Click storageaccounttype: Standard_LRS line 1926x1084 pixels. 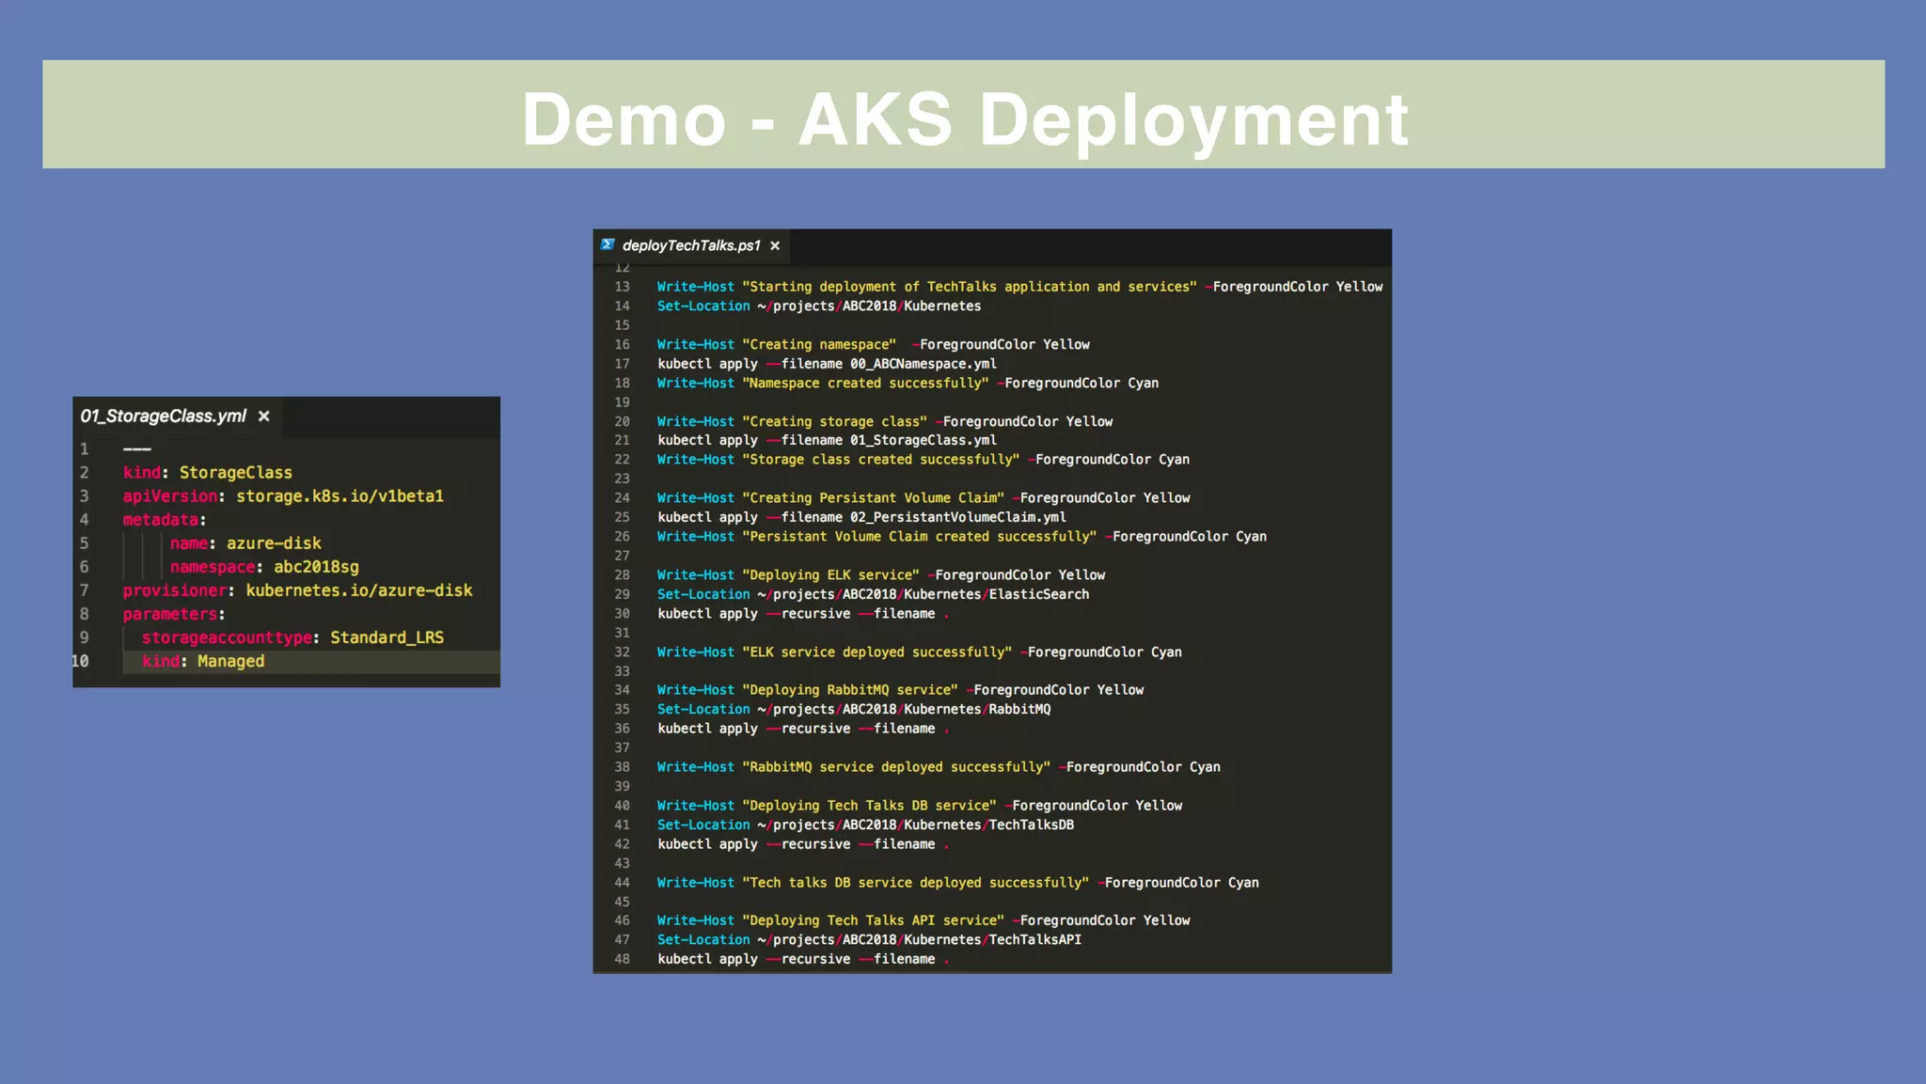point(292,637)
